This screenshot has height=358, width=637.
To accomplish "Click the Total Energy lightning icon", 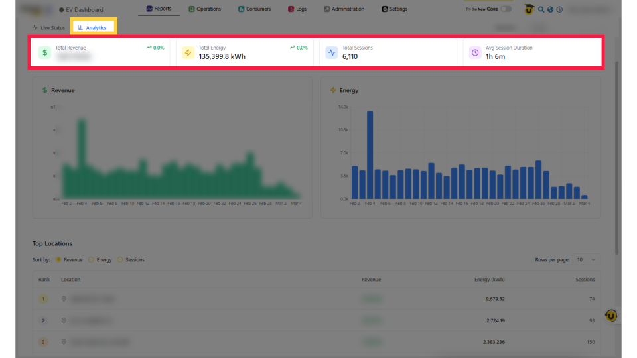I will tap(188, 53).
